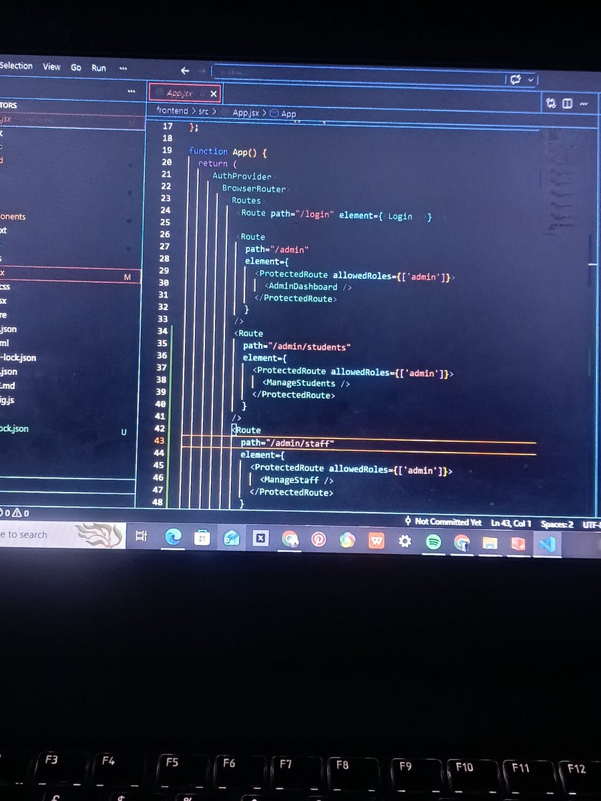Close the App.jsx tab

[x=214, y=94]
